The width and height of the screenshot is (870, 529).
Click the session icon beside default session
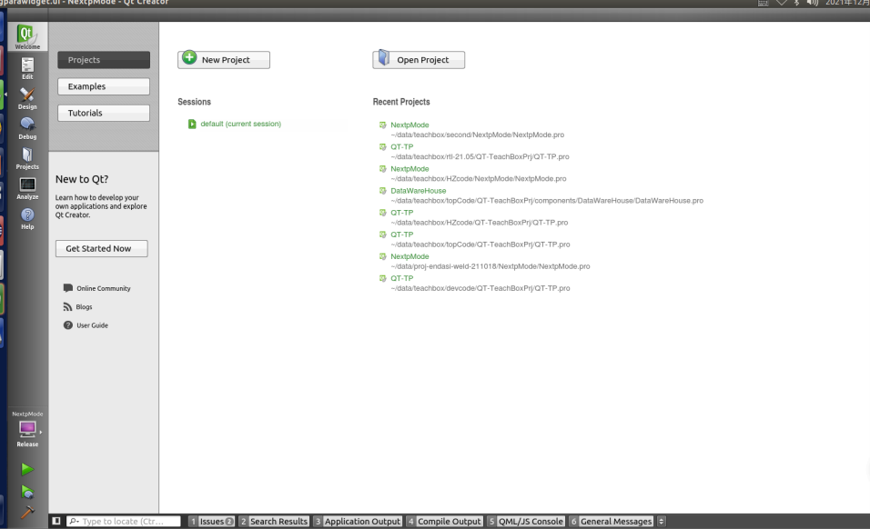click(x=192, y=125)
